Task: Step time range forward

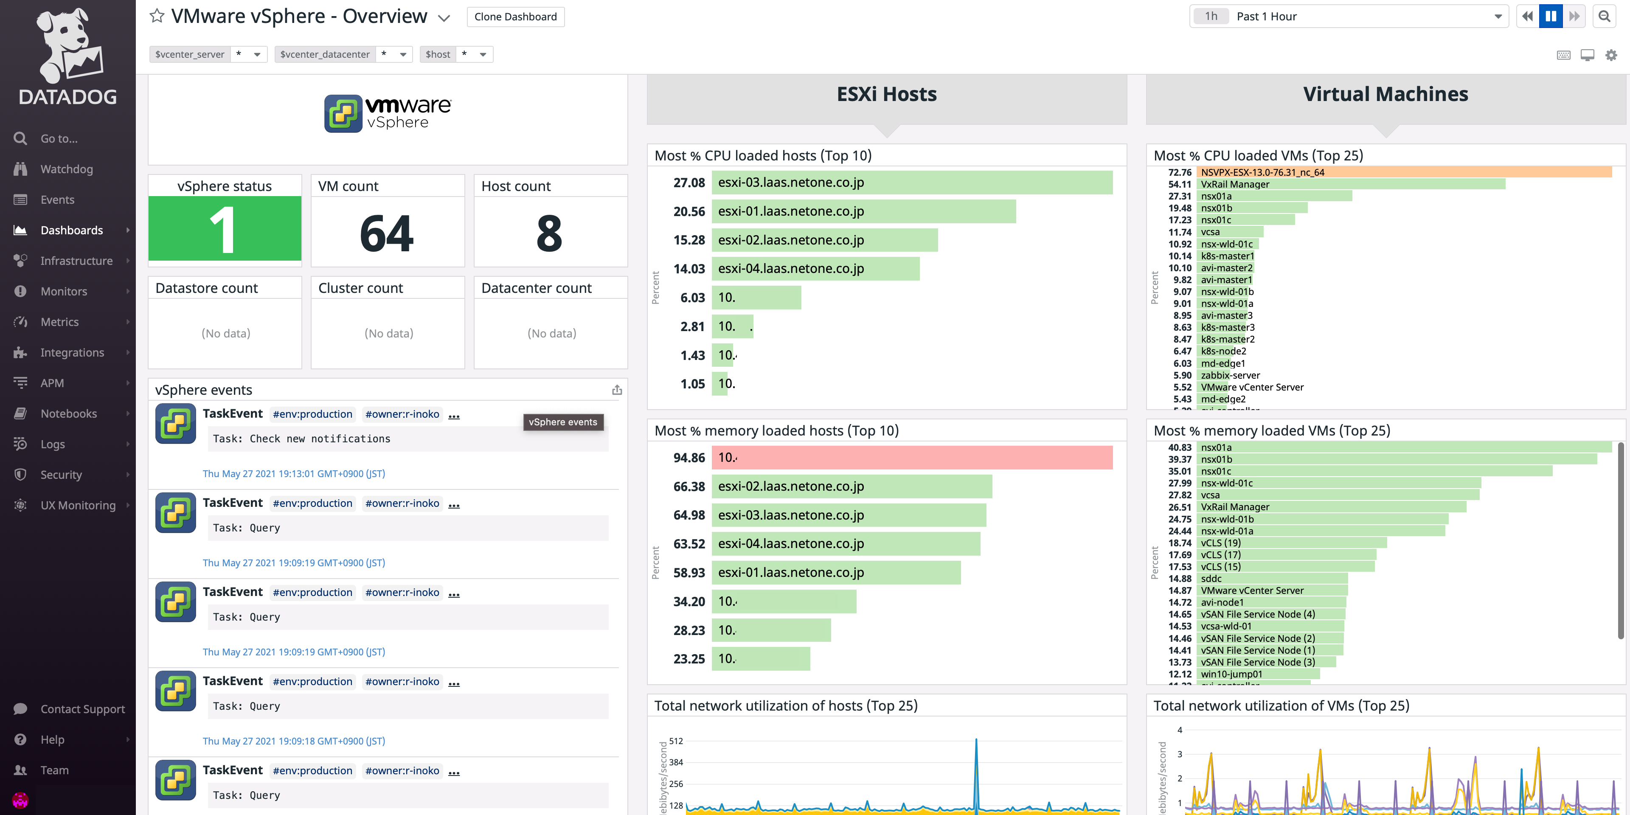Action: point(1574,17)
